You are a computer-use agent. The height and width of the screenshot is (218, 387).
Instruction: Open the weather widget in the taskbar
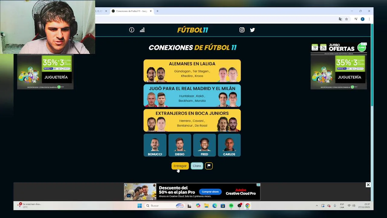pos(29,205)
